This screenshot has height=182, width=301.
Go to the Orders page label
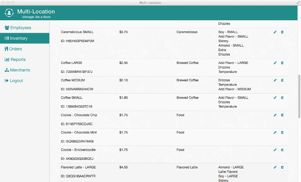[x=15, y=49]
